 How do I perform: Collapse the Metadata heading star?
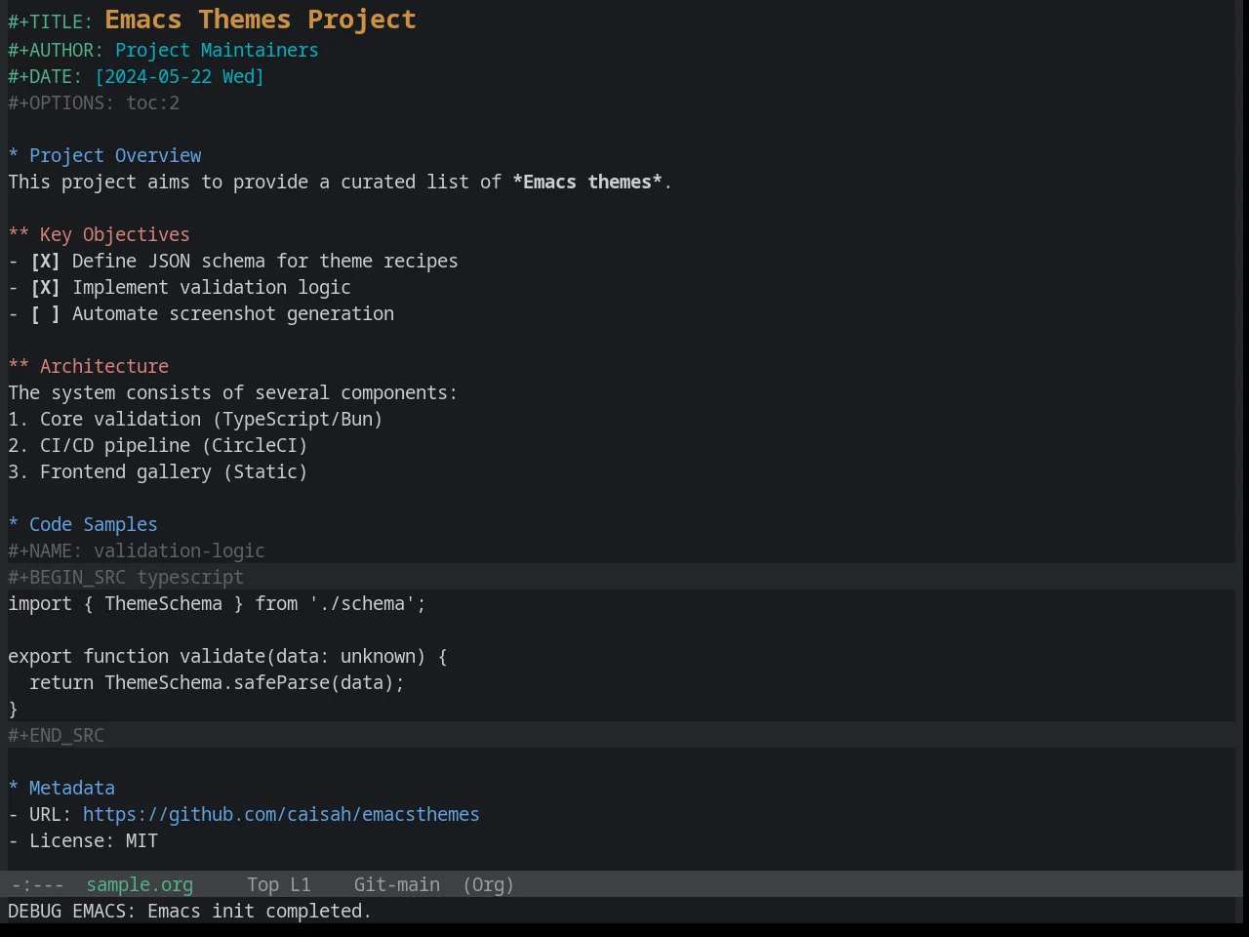14,789
